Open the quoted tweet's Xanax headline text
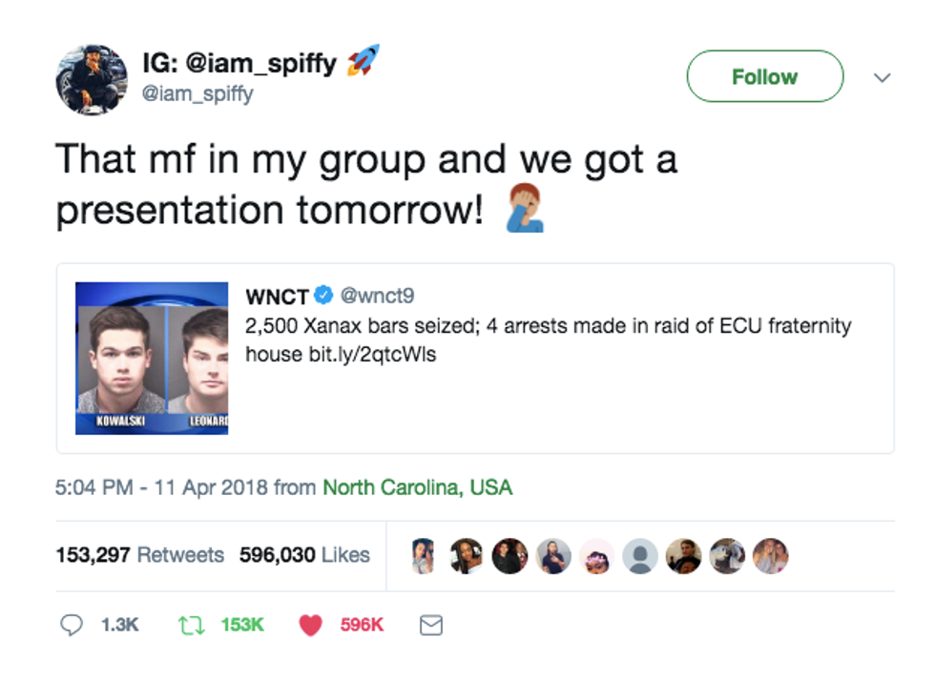935x680 pixels. click(548, 340)
